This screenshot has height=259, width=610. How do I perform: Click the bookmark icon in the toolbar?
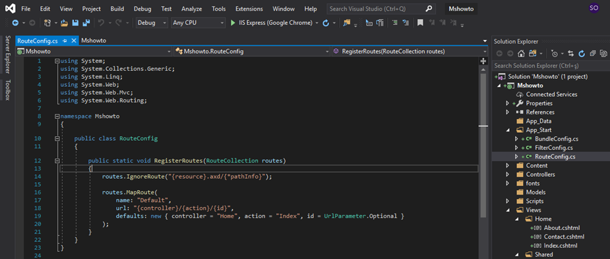(420, 23)
